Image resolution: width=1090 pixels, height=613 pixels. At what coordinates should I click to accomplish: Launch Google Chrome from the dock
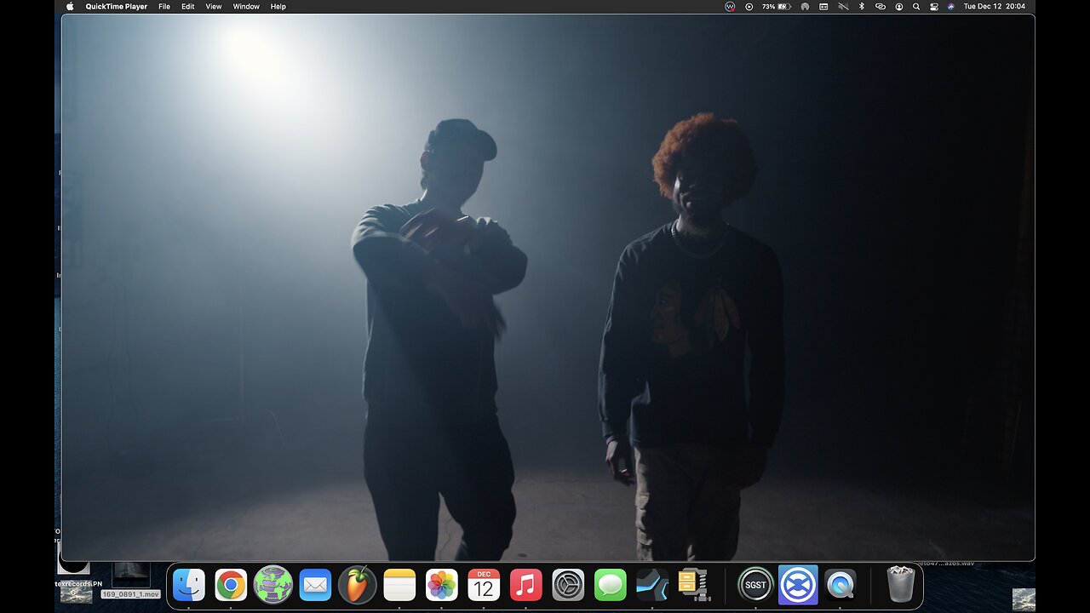point(231,585)
